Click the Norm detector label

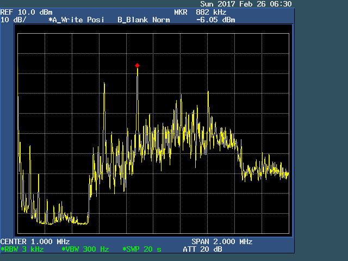click(161, 20)
